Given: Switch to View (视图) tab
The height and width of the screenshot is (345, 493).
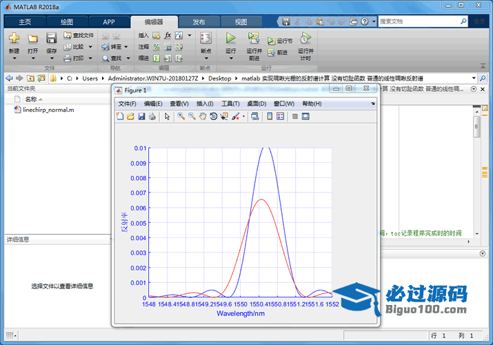Looking at the screenshot, I should pyautogui.click(x=241, y=21).
